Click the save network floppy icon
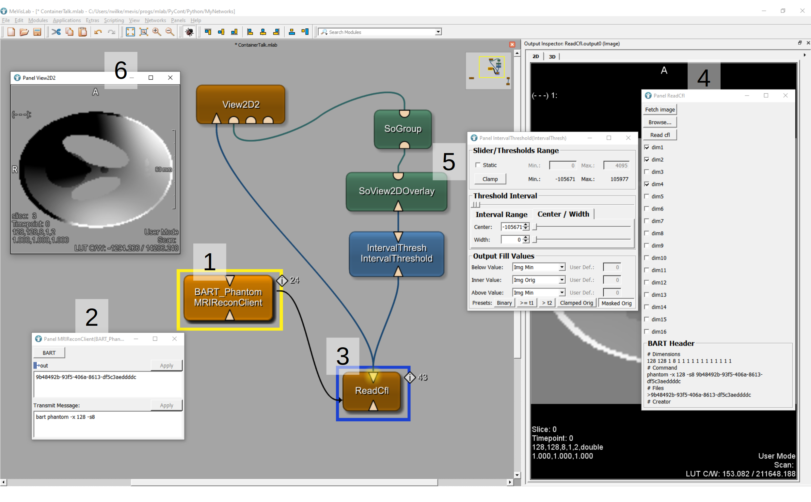 click(37, 32)
